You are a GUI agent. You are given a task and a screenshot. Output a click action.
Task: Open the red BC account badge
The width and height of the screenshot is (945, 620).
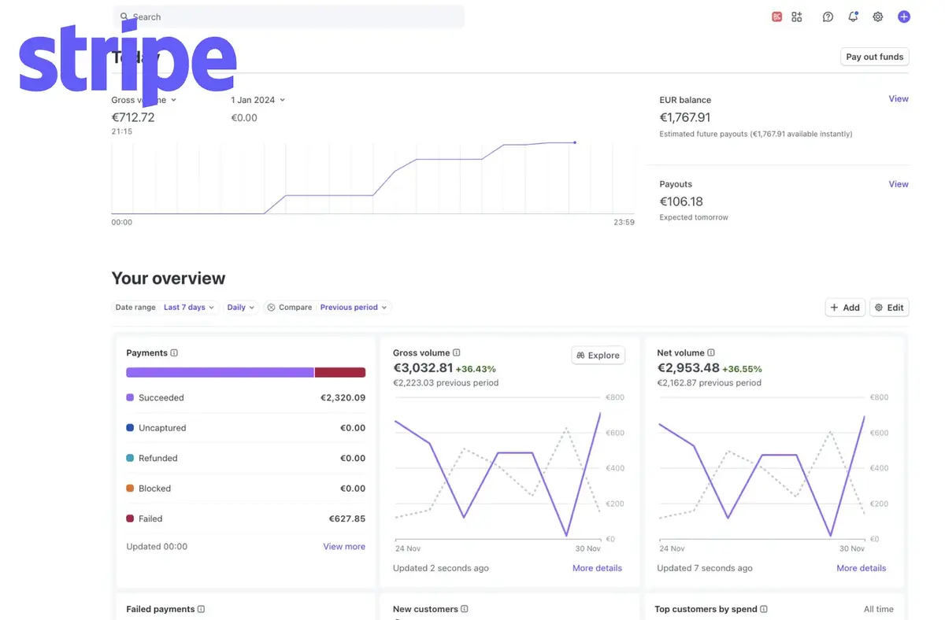pos(776,17)
